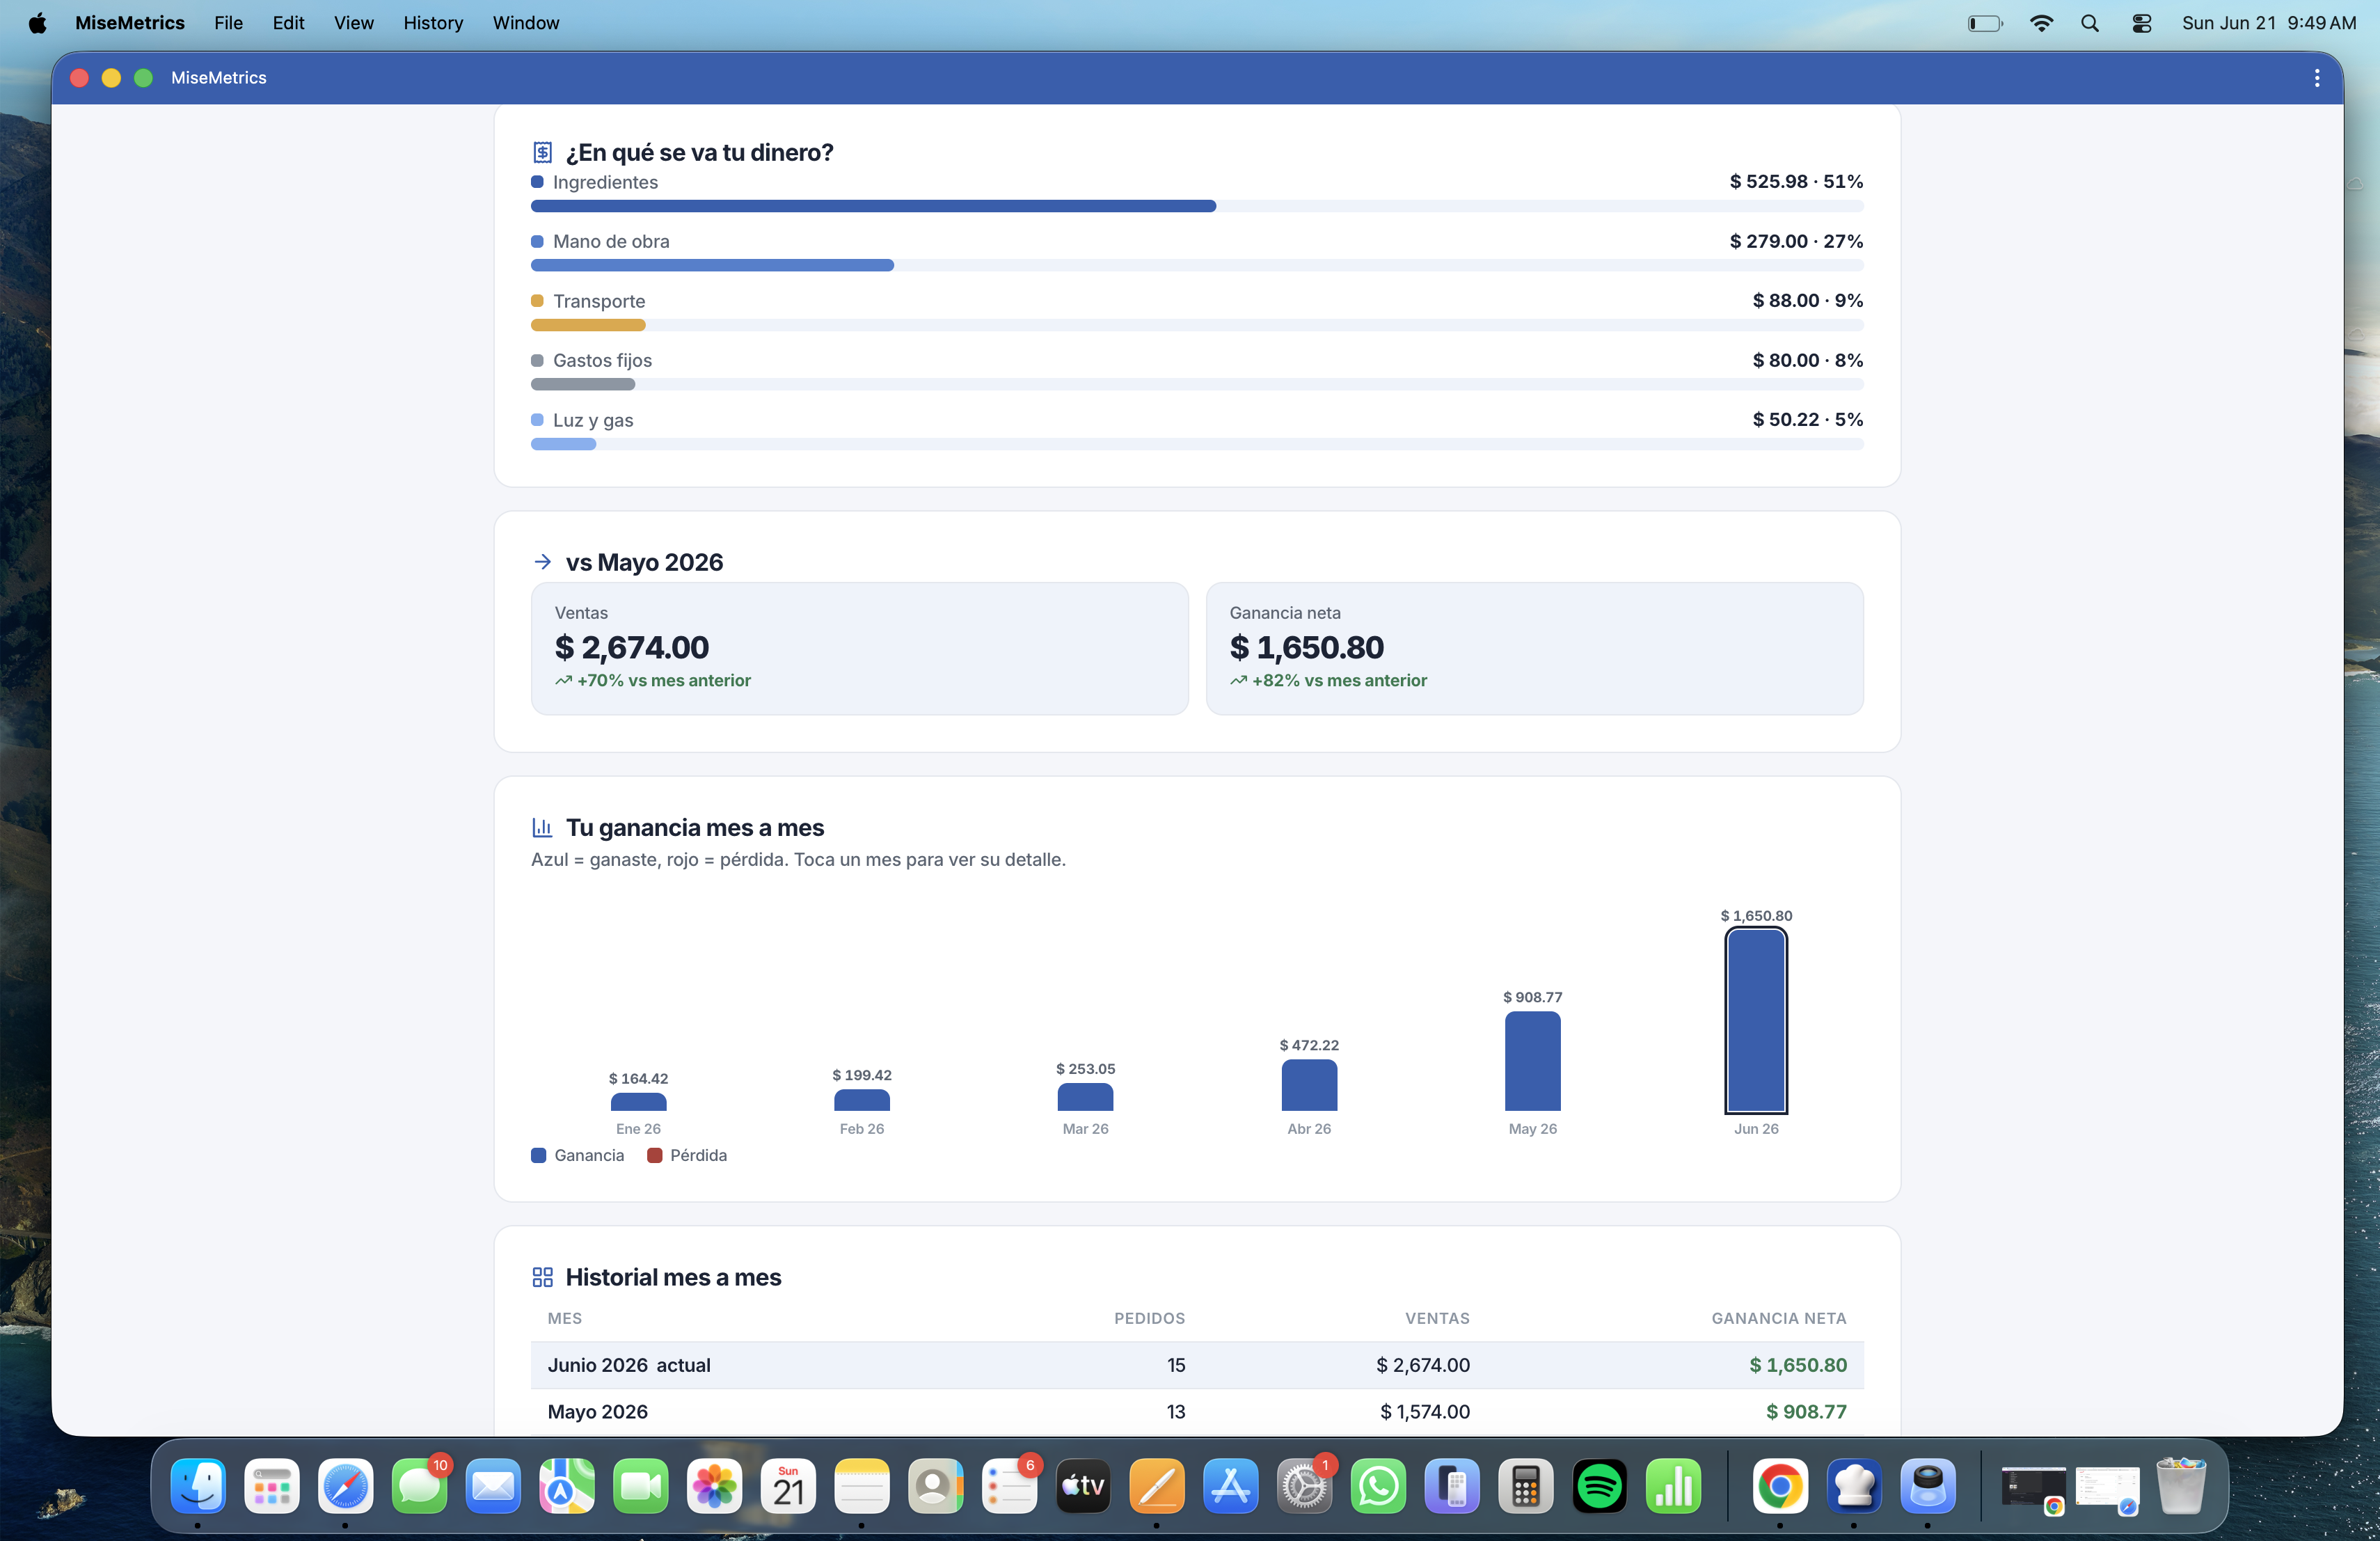Click the bar chart icon beside 'Tu ganancia mes a mes'
Image resolution: width=2380 pixels, height=1541 pixels.
tap(542, 827)
